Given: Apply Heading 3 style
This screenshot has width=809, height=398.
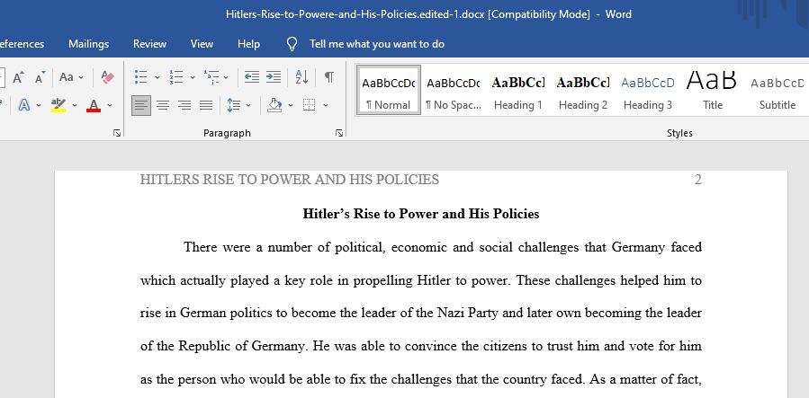Looking at the screenshot, I should 648,90.
